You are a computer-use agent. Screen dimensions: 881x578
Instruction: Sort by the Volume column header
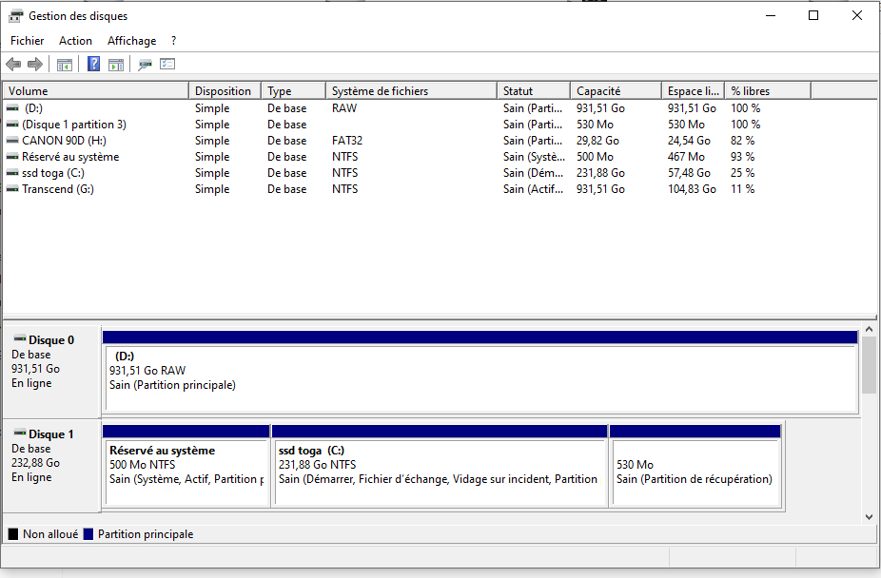(96, 91)
